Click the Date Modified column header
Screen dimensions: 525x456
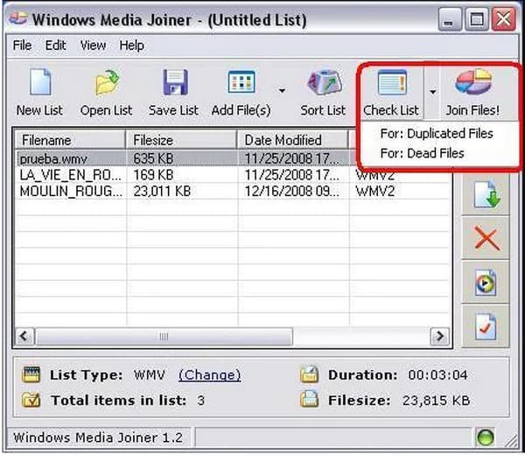292,140
